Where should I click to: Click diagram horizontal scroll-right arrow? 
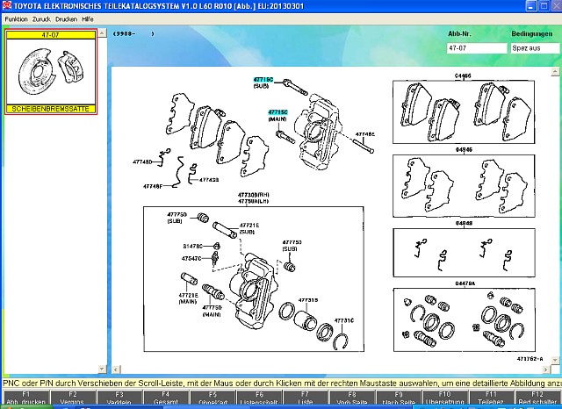pos(546,370)
